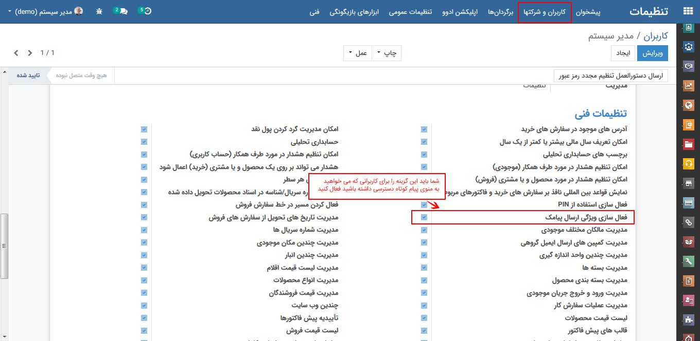Image resolution: width=700 pixels, height=341 pixels.
Task: Open the apps grid menu icon
Action: (x=688, y=11)
